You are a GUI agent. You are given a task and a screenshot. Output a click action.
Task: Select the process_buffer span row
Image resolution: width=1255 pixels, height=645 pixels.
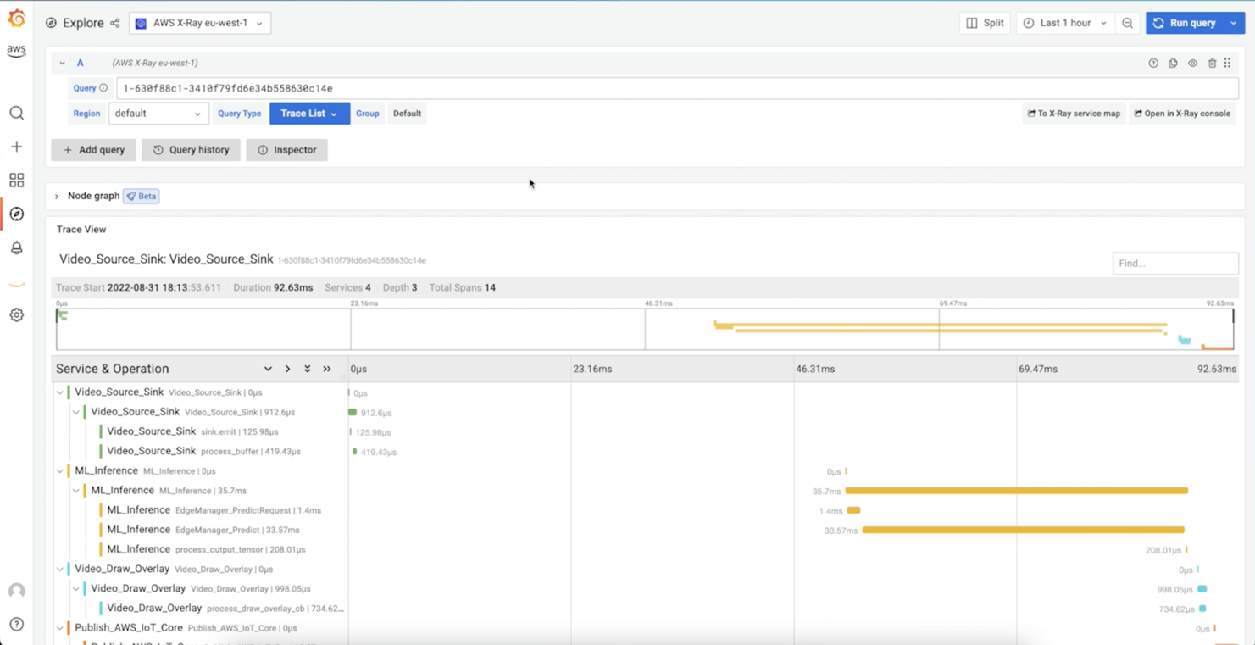click(203, 451)
